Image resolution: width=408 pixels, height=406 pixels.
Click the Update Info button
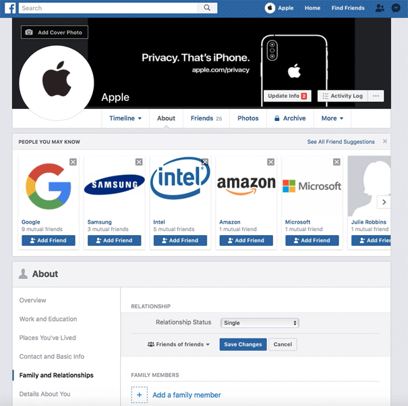[287, 96]
